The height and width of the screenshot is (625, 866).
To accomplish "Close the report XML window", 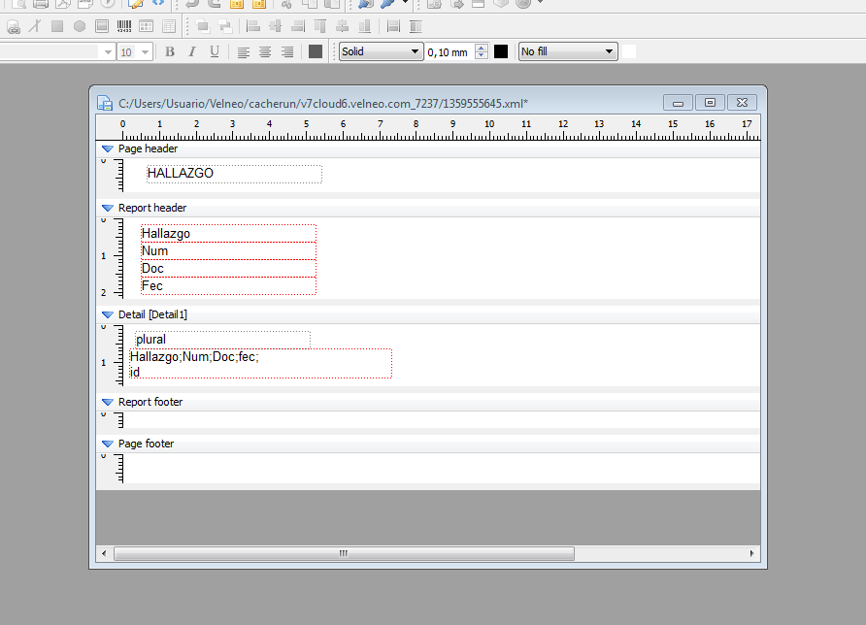I will click(x=743, y=103).
